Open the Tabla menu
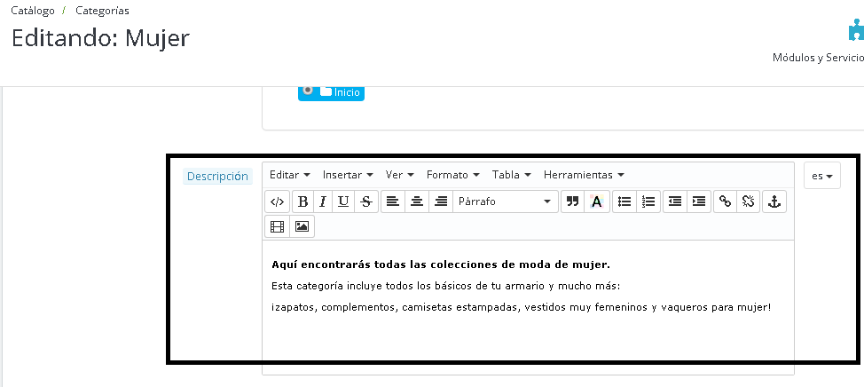864x387 pixels. (511, 175)
